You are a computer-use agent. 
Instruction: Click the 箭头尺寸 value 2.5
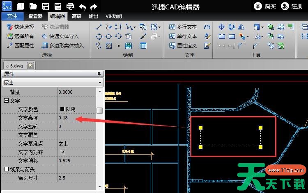click(x=62, y=178)
